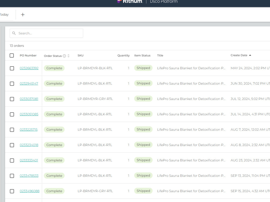The image size is (270, 202).
Task: Click the date SEP 13, 2024, 11:04 PM
Action: click(x=250, y=176)
